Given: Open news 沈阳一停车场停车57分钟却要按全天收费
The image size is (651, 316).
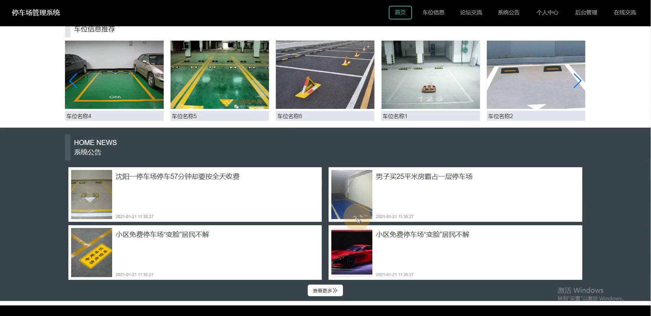Looking at the screenshot, I should 177,176.
